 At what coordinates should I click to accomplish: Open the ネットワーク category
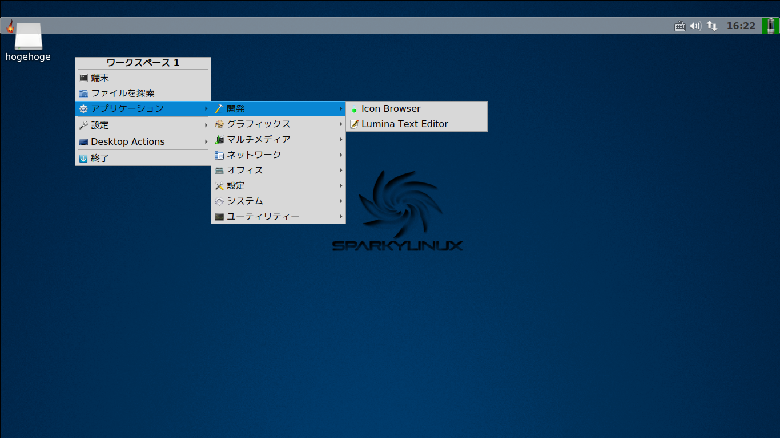click(278, 155)
